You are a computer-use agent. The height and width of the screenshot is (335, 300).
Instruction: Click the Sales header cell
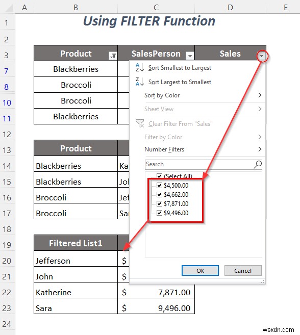230,53
